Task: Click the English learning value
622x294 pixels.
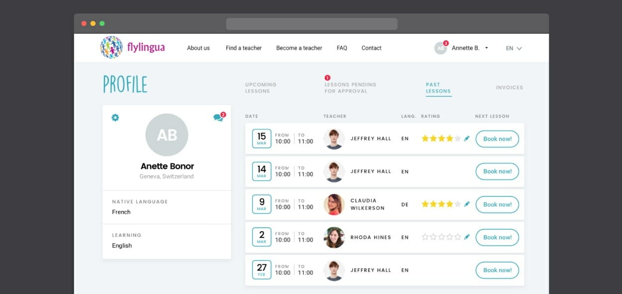Action: (122, 245)
